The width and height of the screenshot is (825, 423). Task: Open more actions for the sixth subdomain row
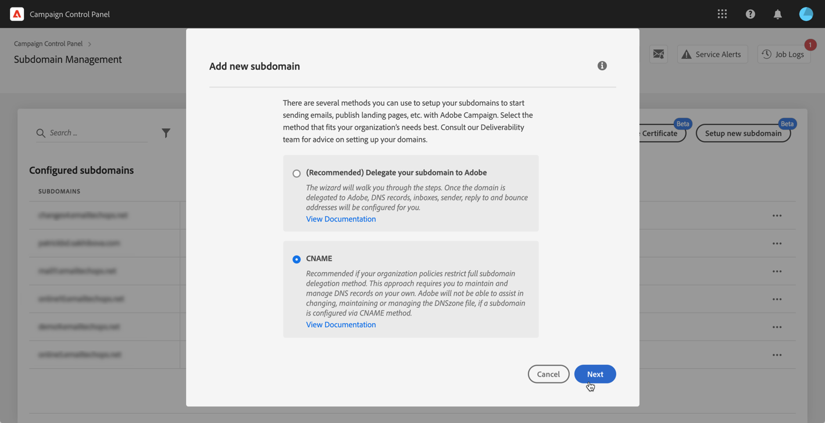click(777, 355)
